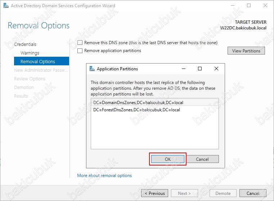
Task: Select DC=DomainDnsZones partition row
Action: pos(155,102)
